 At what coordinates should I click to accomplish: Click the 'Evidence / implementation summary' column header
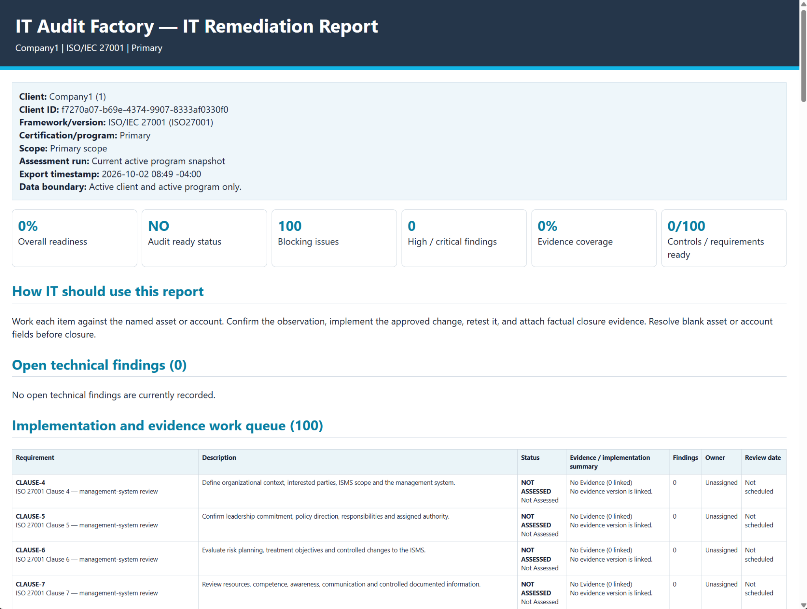[x=617, y=462]
